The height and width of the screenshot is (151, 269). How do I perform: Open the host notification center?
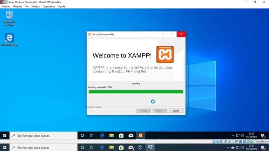pos(263,148)
